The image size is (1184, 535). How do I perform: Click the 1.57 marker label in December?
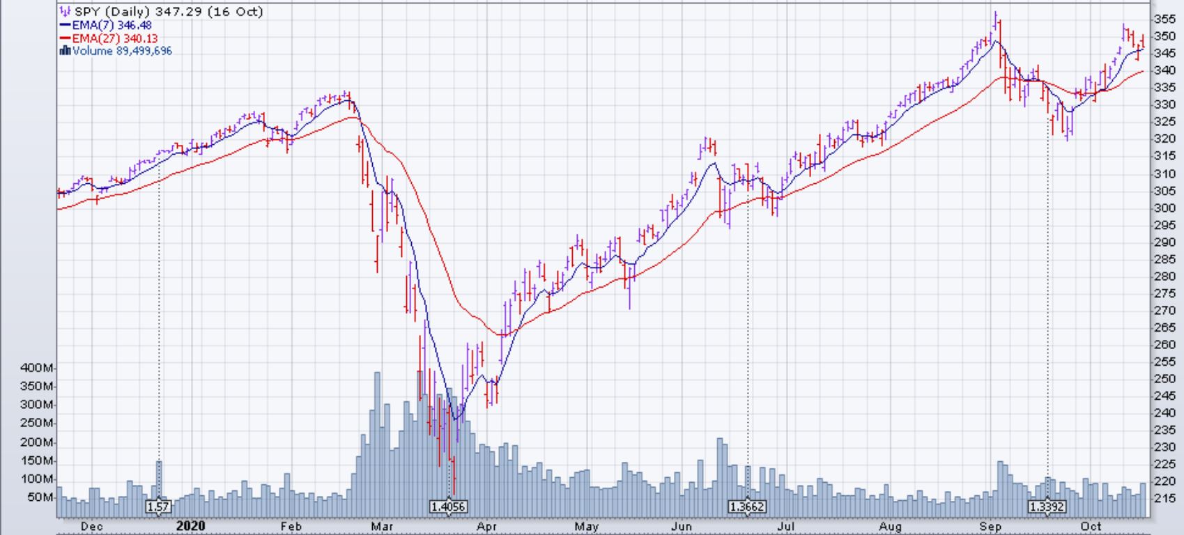[x=159, y=506]
